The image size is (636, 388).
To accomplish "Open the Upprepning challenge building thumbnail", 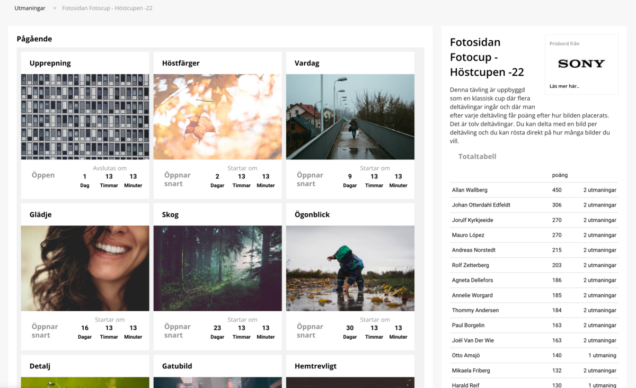I will pos(85,116).
